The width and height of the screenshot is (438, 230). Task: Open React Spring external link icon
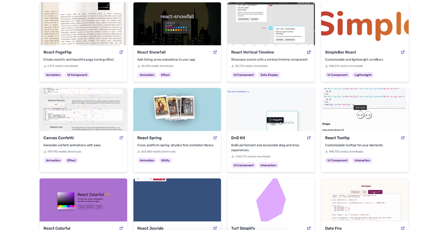[x=215, y=138]
